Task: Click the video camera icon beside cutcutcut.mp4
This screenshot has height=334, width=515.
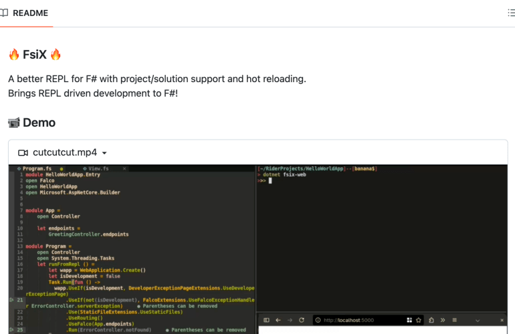Action: (23, 152)
